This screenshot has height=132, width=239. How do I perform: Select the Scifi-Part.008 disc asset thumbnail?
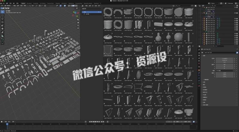tap(178, 13)
